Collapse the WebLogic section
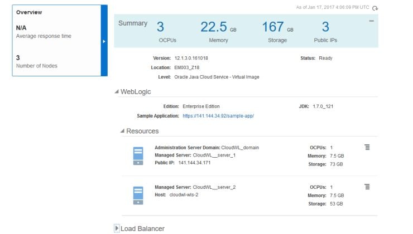This screenshot has height=234, width=413. point(116,92)
